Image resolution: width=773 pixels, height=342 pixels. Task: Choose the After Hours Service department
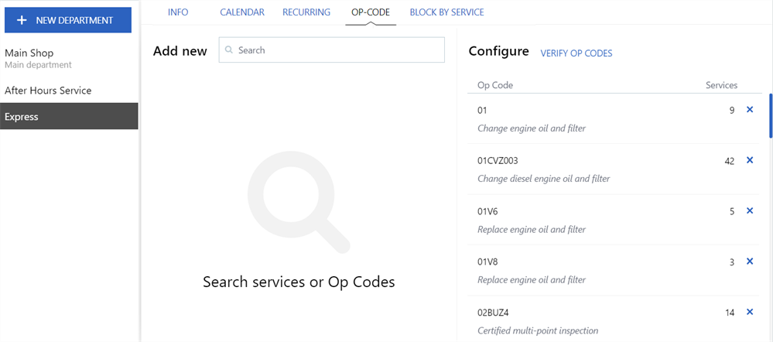point(48,91)
